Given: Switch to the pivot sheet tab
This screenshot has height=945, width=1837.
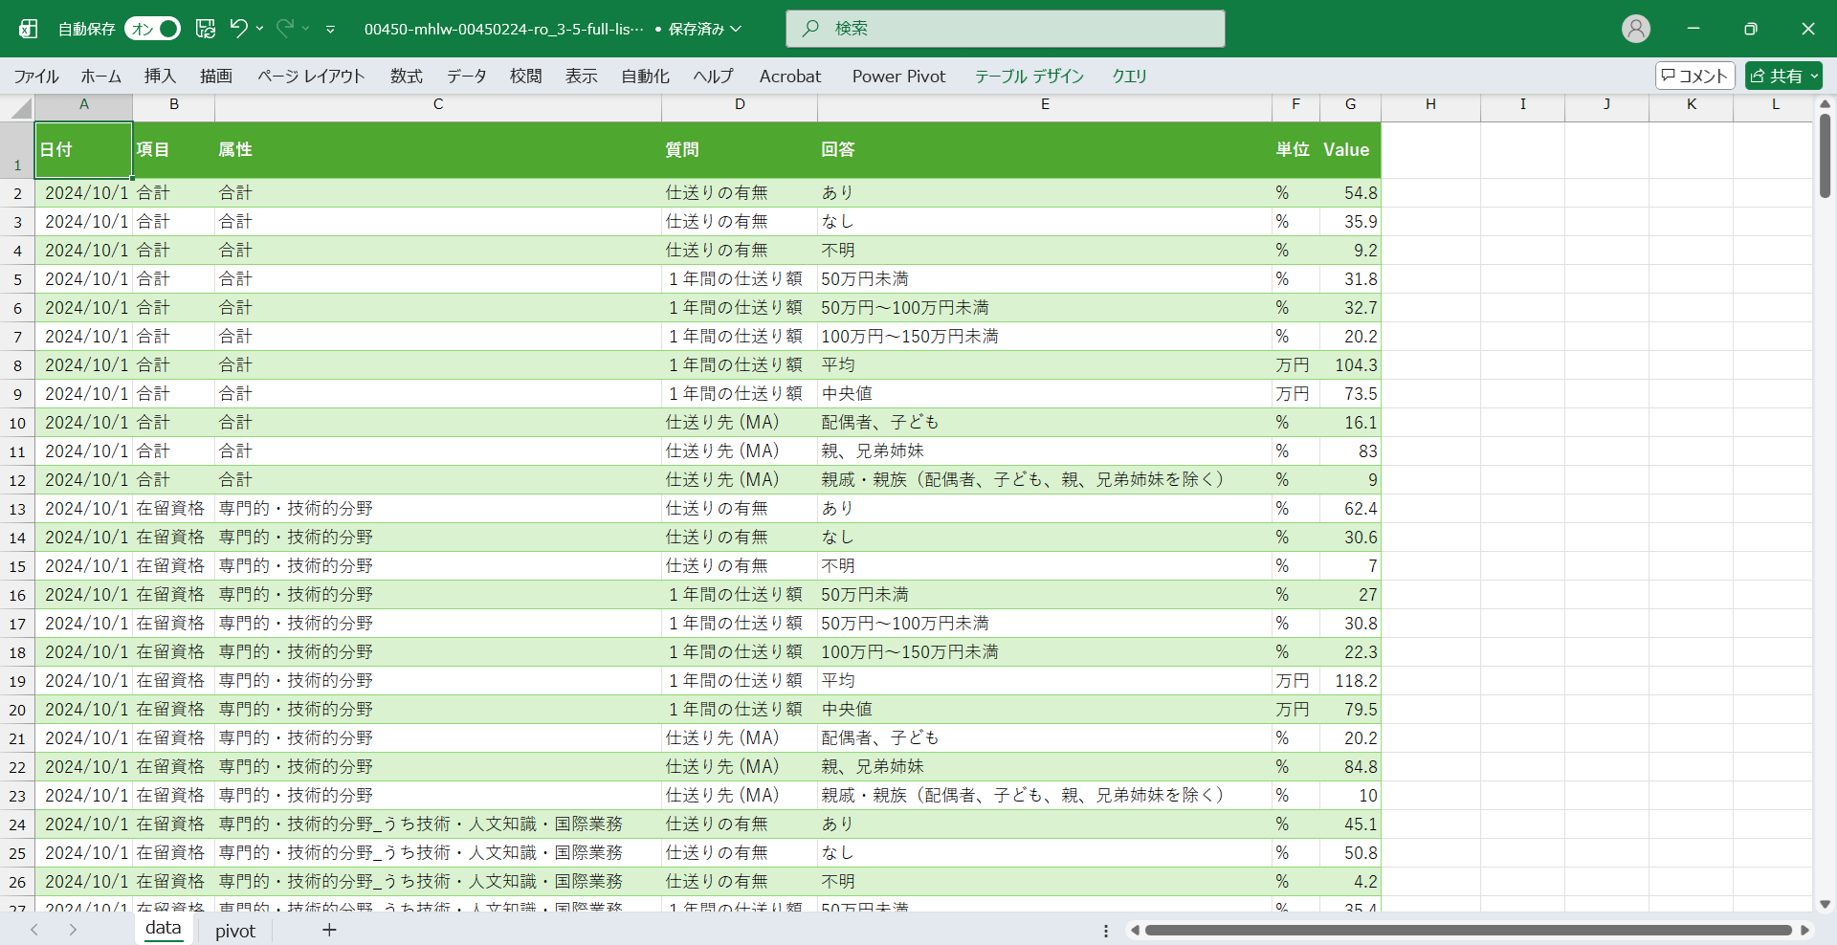Looking at the screenshot, I should coord(235,931).
